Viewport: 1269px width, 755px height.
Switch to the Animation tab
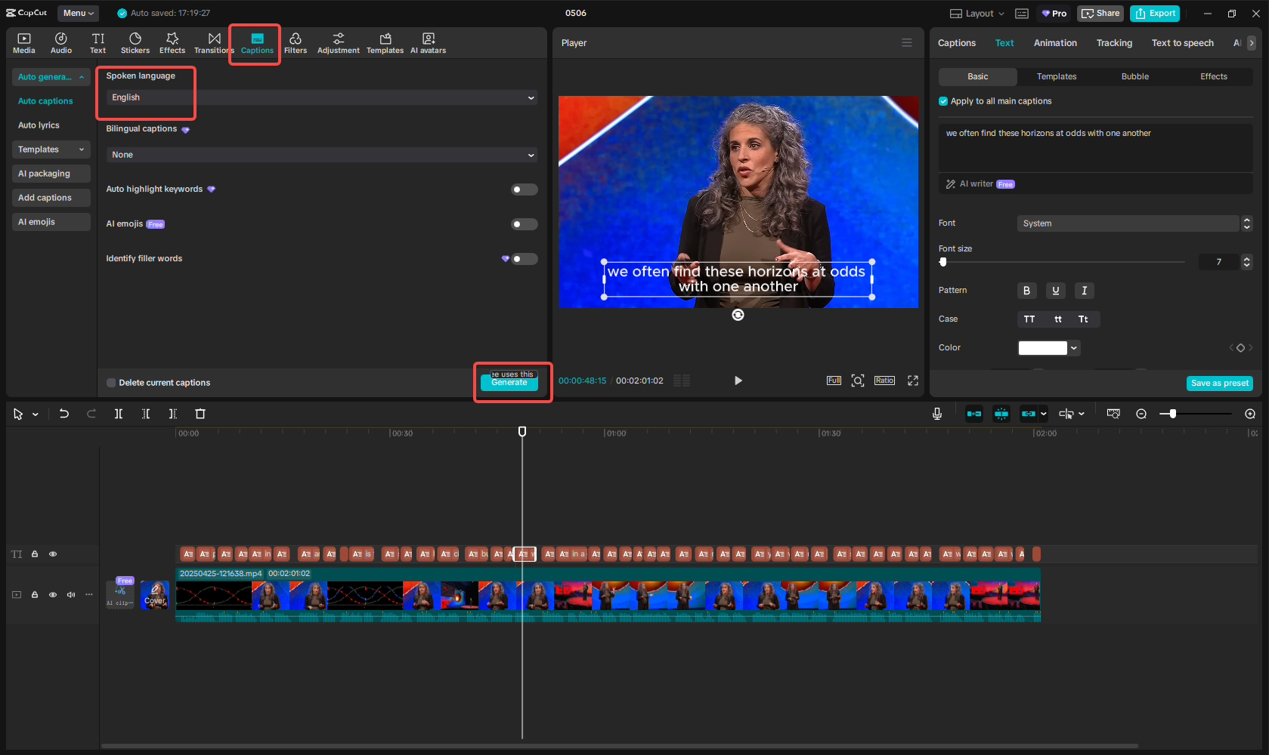pos(1055,43)
